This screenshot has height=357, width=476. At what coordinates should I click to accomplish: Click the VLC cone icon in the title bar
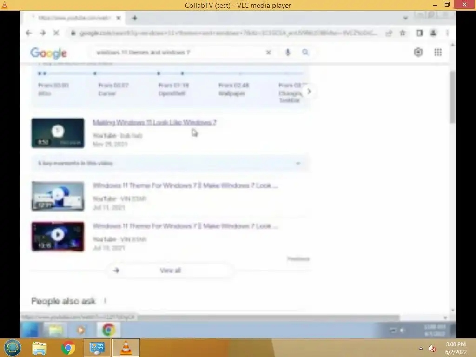[5, 5]
